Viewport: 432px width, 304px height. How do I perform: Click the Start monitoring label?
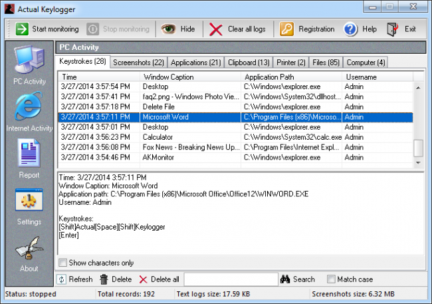coord(55,29)
